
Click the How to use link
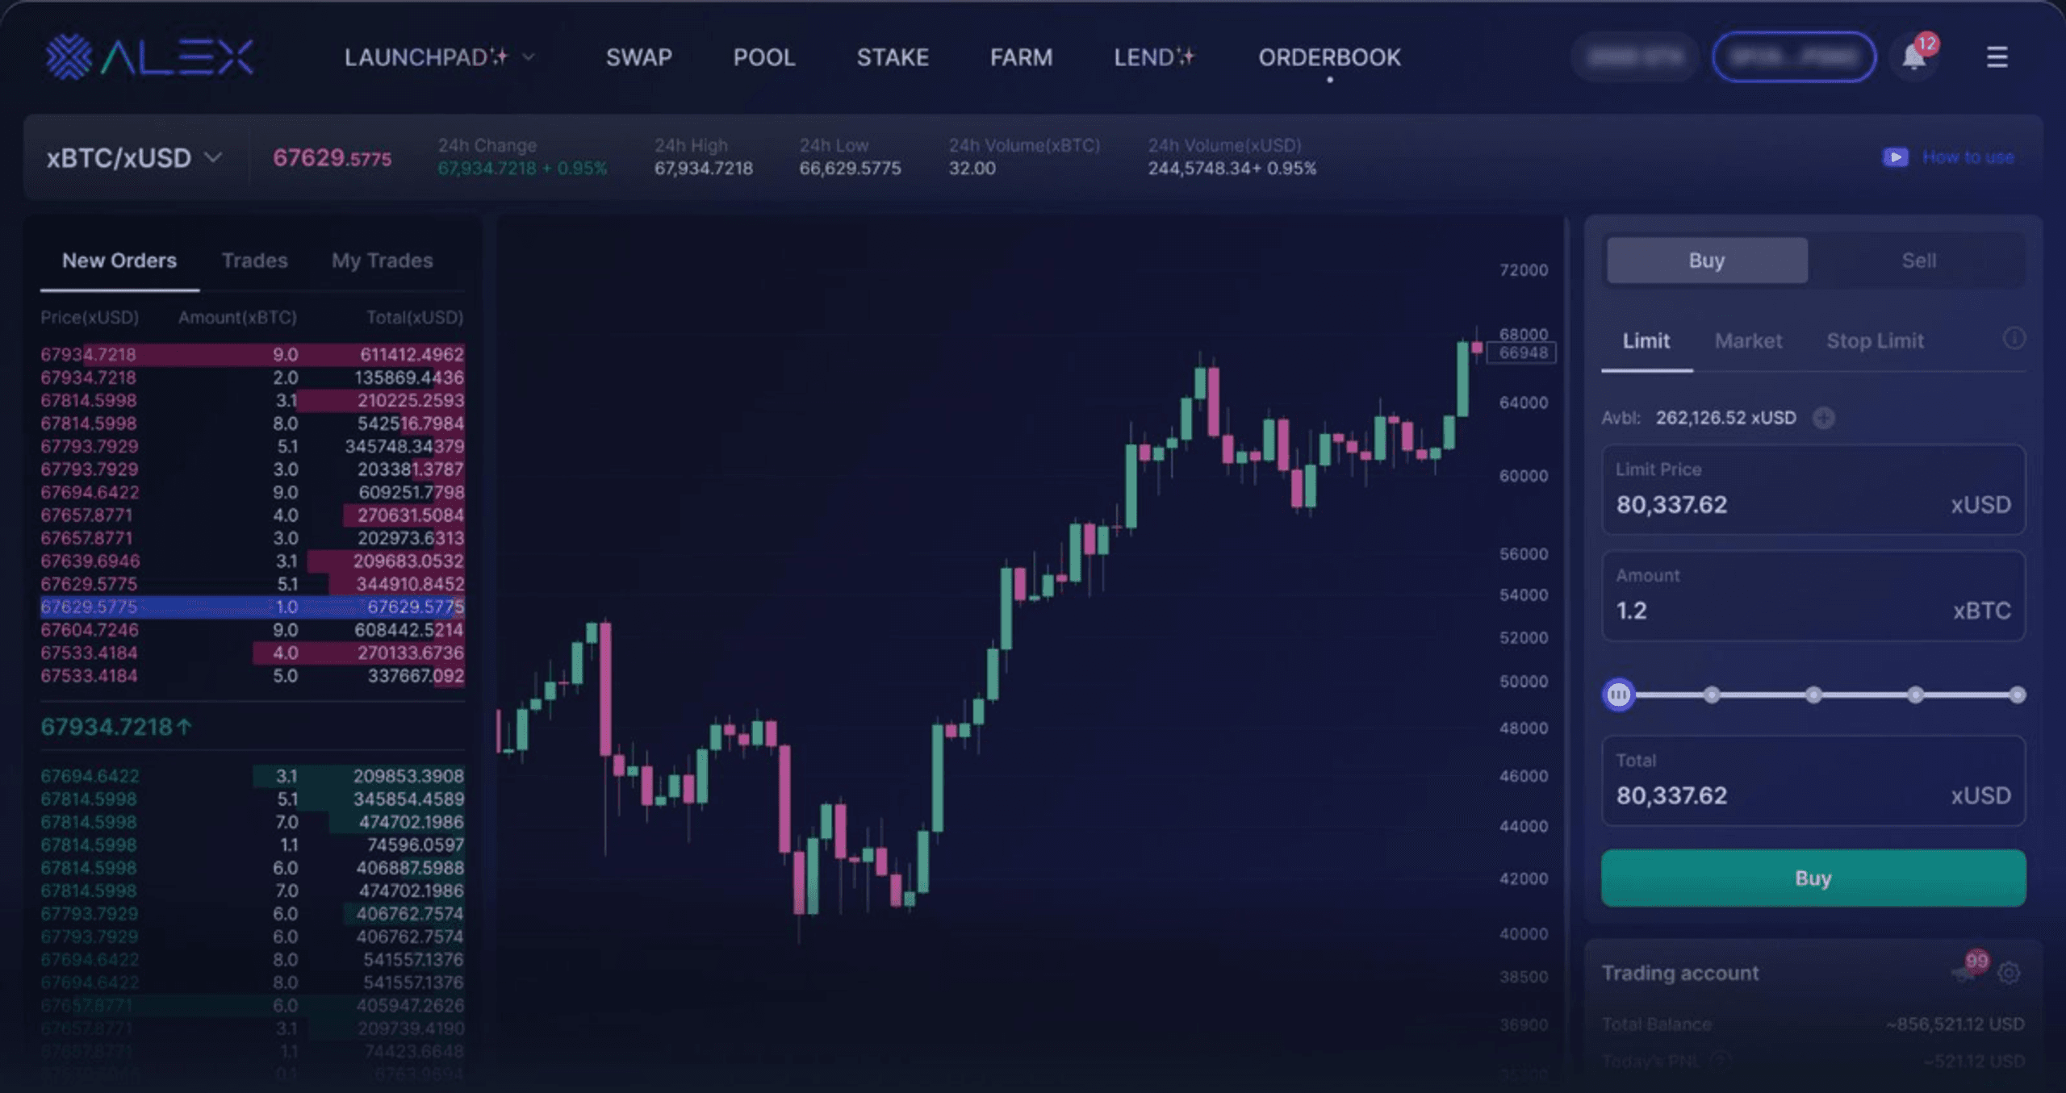pos(1968,156)
